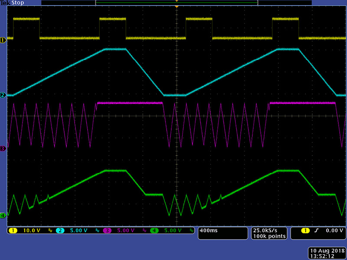
Task: Click the channel 4 5.00 V scale readout
Action: click(x=173, y=231)
